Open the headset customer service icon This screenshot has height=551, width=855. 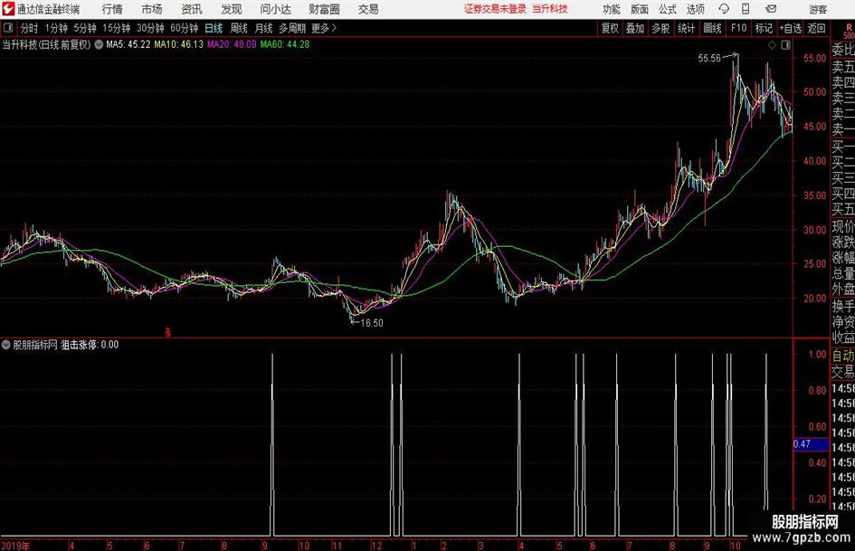coord(724,9)
